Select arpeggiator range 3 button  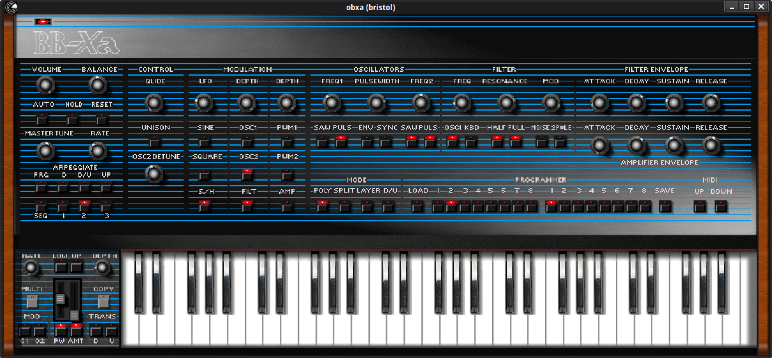coord(106,206)
